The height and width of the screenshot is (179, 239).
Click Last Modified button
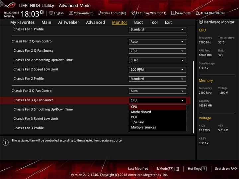pos(138,169)
